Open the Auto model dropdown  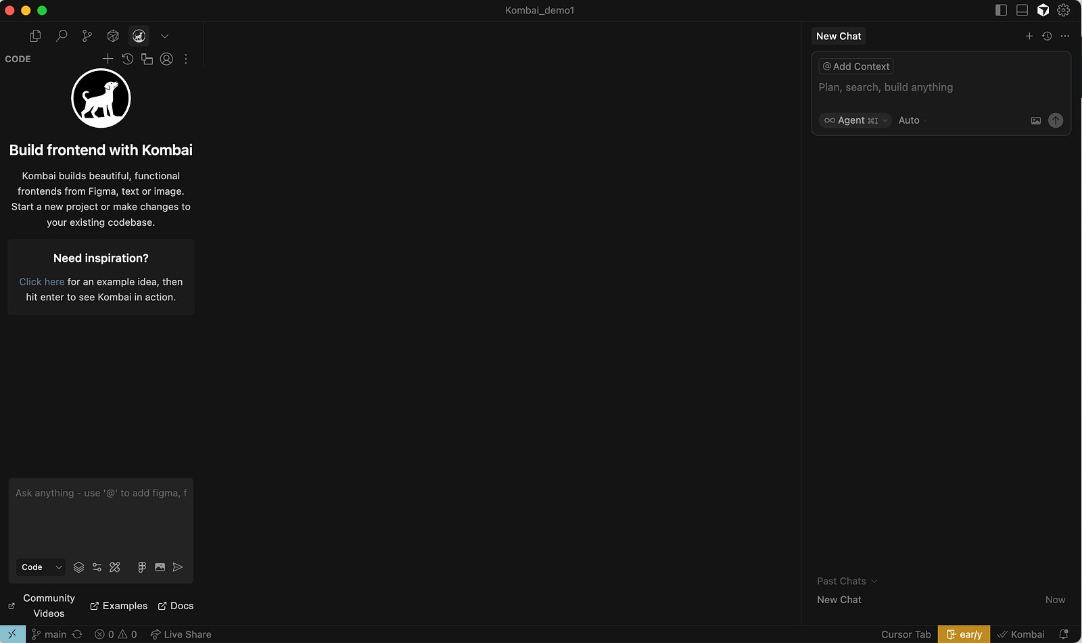point(913,120)
